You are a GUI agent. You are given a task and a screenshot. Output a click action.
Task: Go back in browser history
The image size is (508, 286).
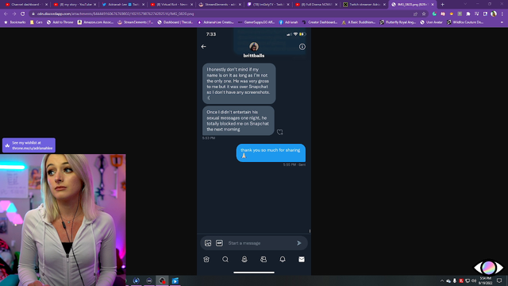click(6, 14)
